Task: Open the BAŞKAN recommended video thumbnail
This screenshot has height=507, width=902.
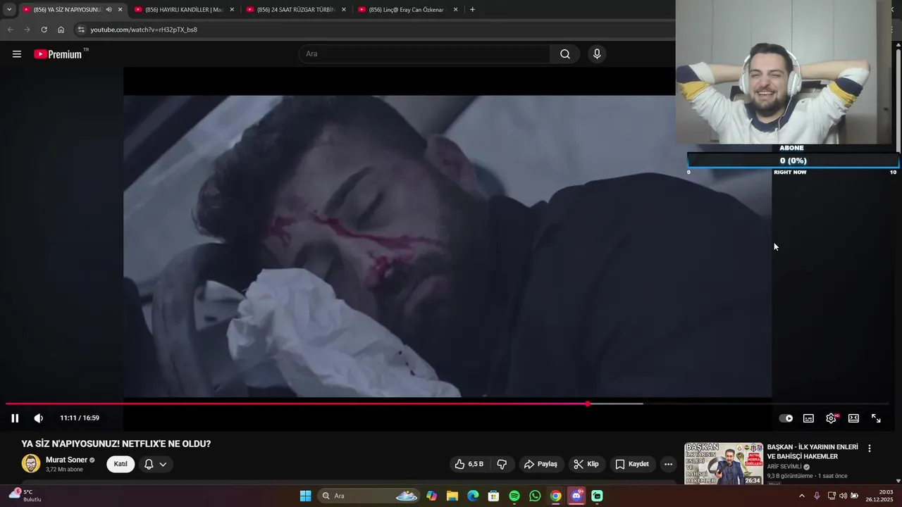Action: [x=724, y=463]
